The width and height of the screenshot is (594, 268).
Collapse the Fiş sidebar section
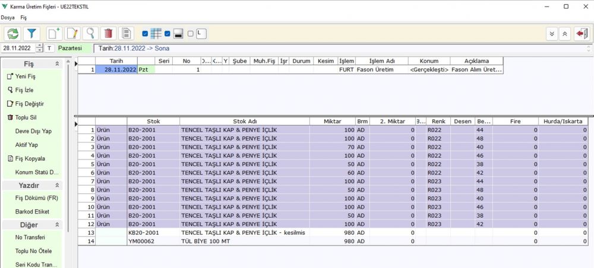click(x=57, y=63)
